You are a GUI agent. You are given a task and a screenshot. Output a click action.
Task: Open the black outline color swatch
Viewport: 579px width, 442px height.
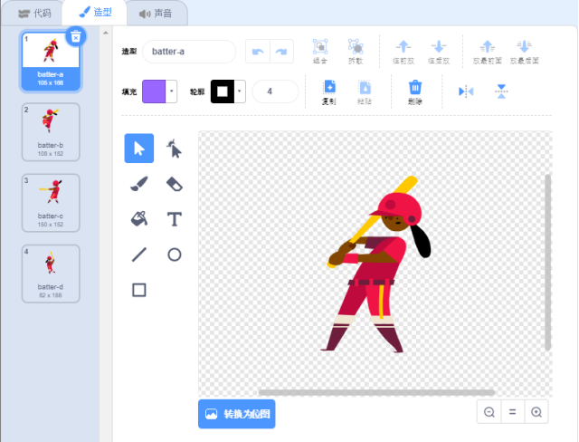[x=223, y=91]
